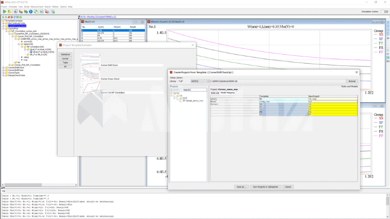The image size is (390, 219).
Task: Click the Browse button
Action: [x=352, y=81]
